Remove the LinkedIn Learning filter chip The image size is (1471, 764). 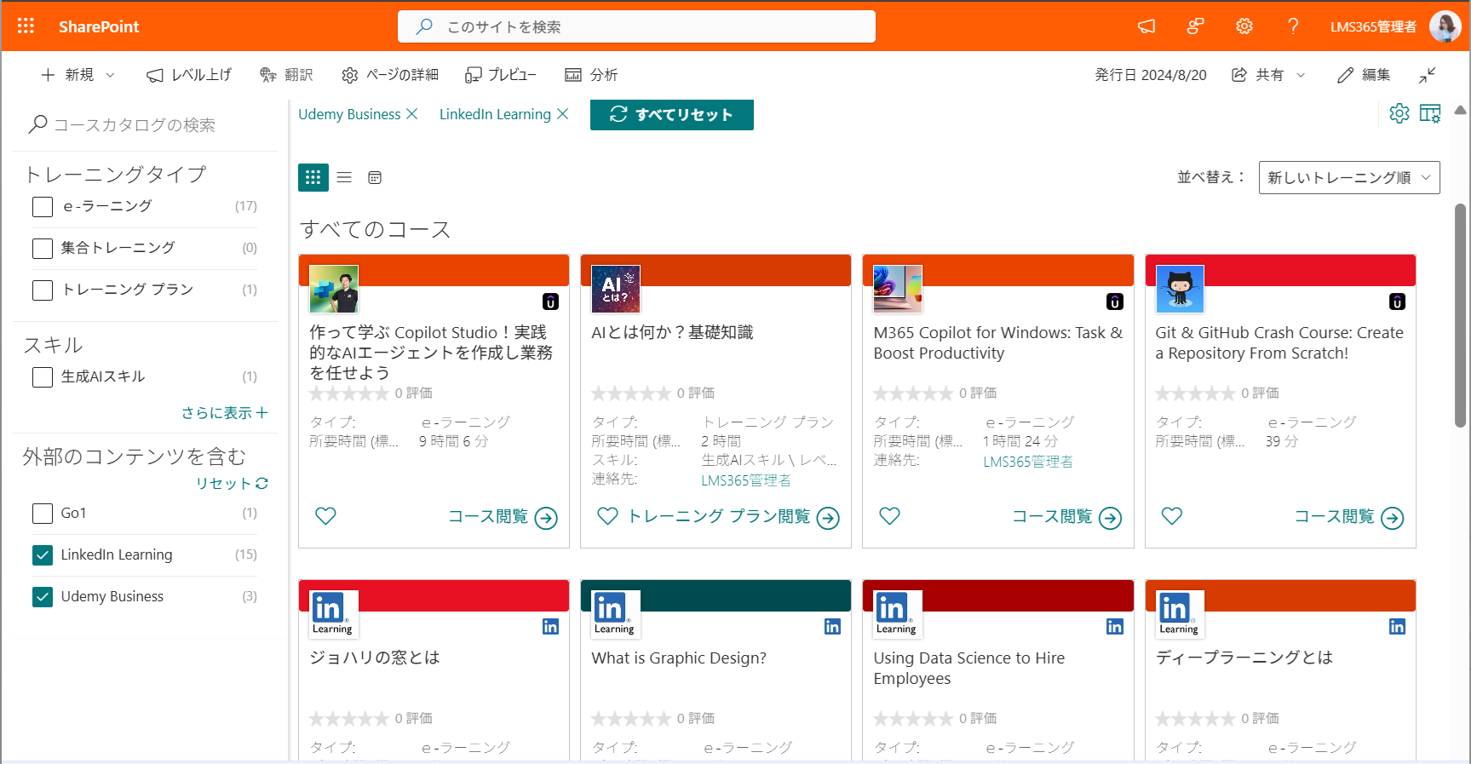tap(563, 114)
